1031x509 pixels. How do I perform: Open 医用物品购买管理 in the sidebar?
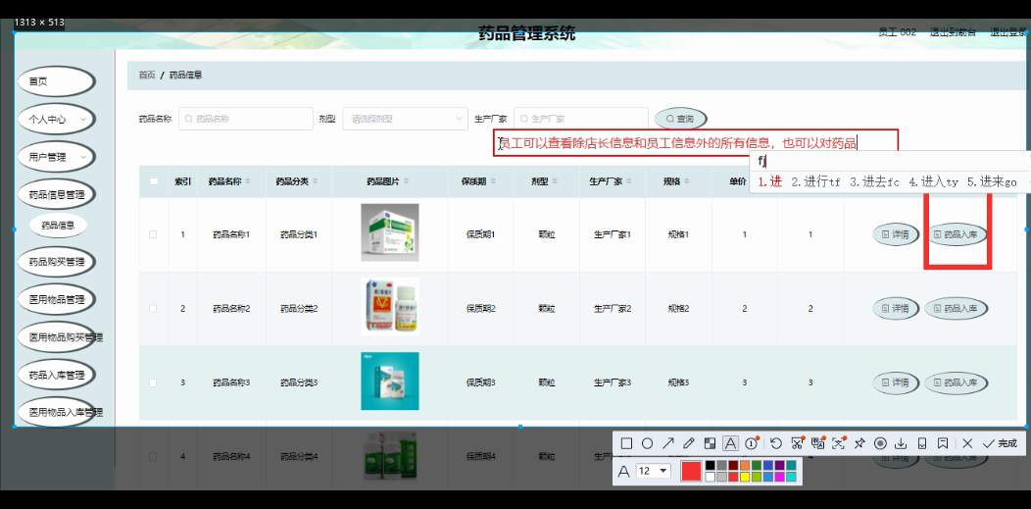coord(57,337)
